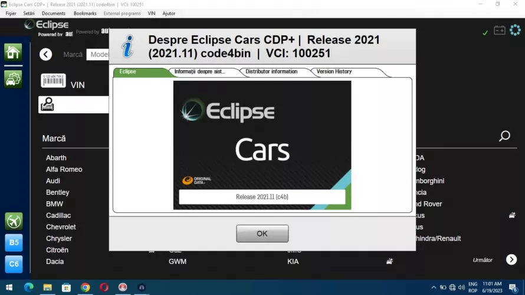Click the VIN barcode icon
This screenshot has height=295, width=525.
pos(53,81)
